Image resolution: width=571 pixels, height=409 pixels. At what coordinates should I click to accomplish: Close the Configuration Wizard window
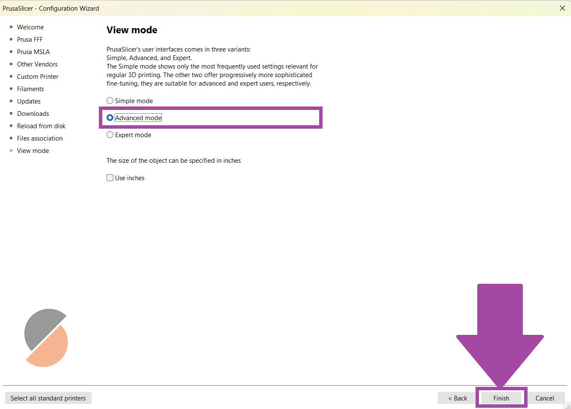coord(562,8)
